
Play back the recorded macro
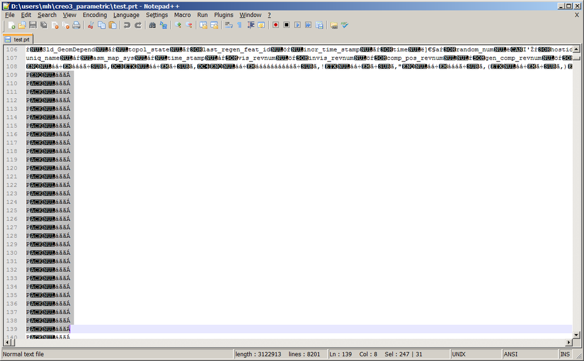pyautogui.click(x=297, y=25)
